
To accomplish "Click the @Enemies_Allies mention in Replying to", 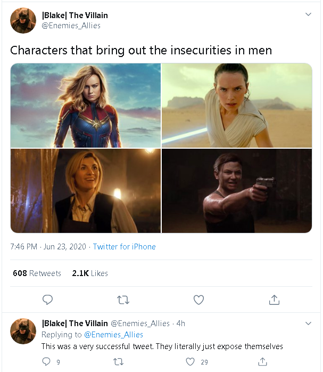I will click(x=113, y=335).
